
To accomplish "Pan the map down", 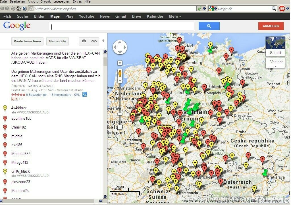I will (x=120, y=52).
